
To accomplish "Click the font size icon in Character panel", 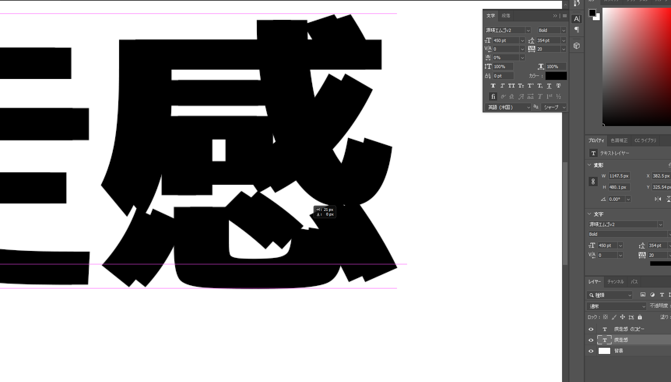I will 488,40.
